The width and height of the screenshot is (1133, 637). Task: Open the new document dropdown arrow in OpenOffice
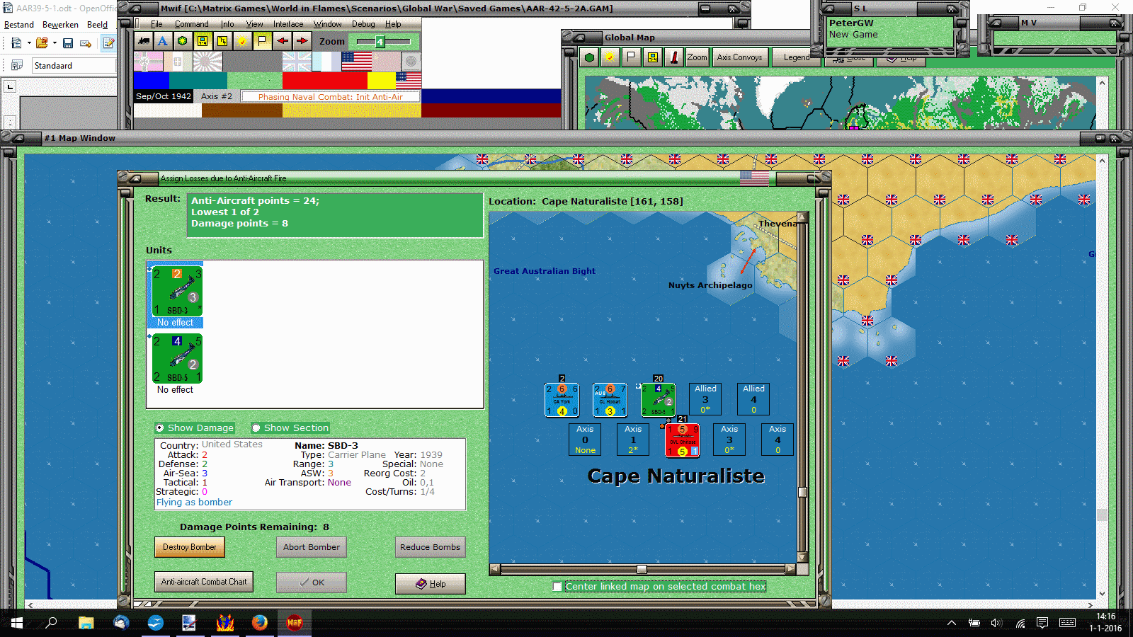[x=29, y=43]
